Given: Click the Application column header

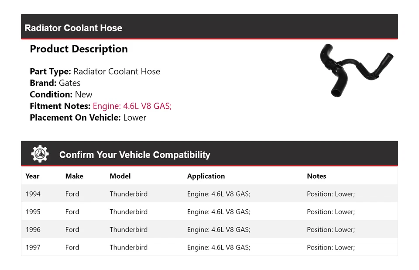Looking at the screenshot, I should tap(206, 176).
